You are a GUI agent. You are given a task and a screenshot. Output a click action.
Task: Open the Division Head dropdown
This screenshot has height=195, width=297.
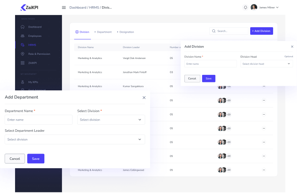coord(266,64)
